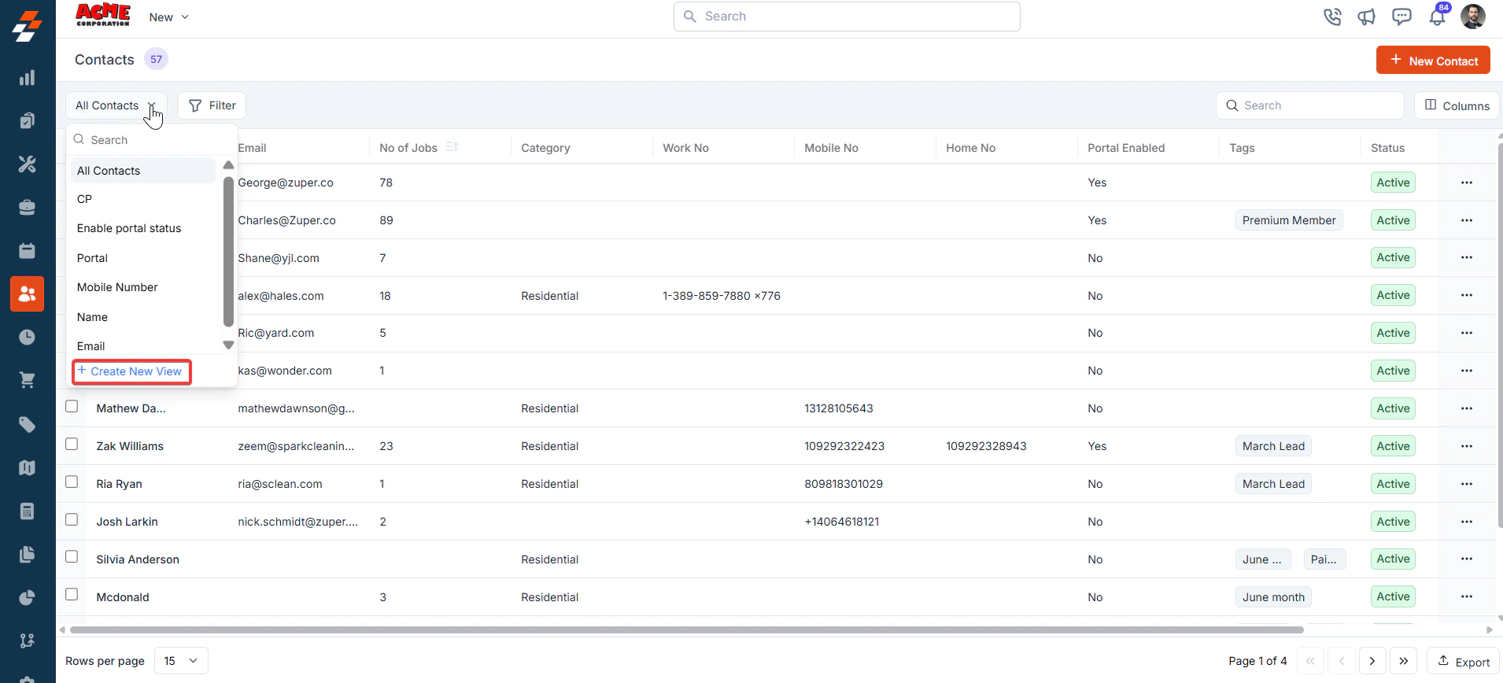Collapse the All Contacts view dropdown
This screenshot has height=683, width=1503.
[x=116, y=105]
